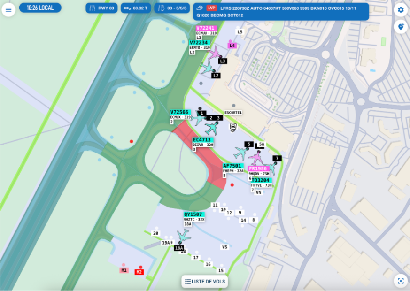Select flight label AF7501
This screenshot has height=291, width=410.
(232, 166)
